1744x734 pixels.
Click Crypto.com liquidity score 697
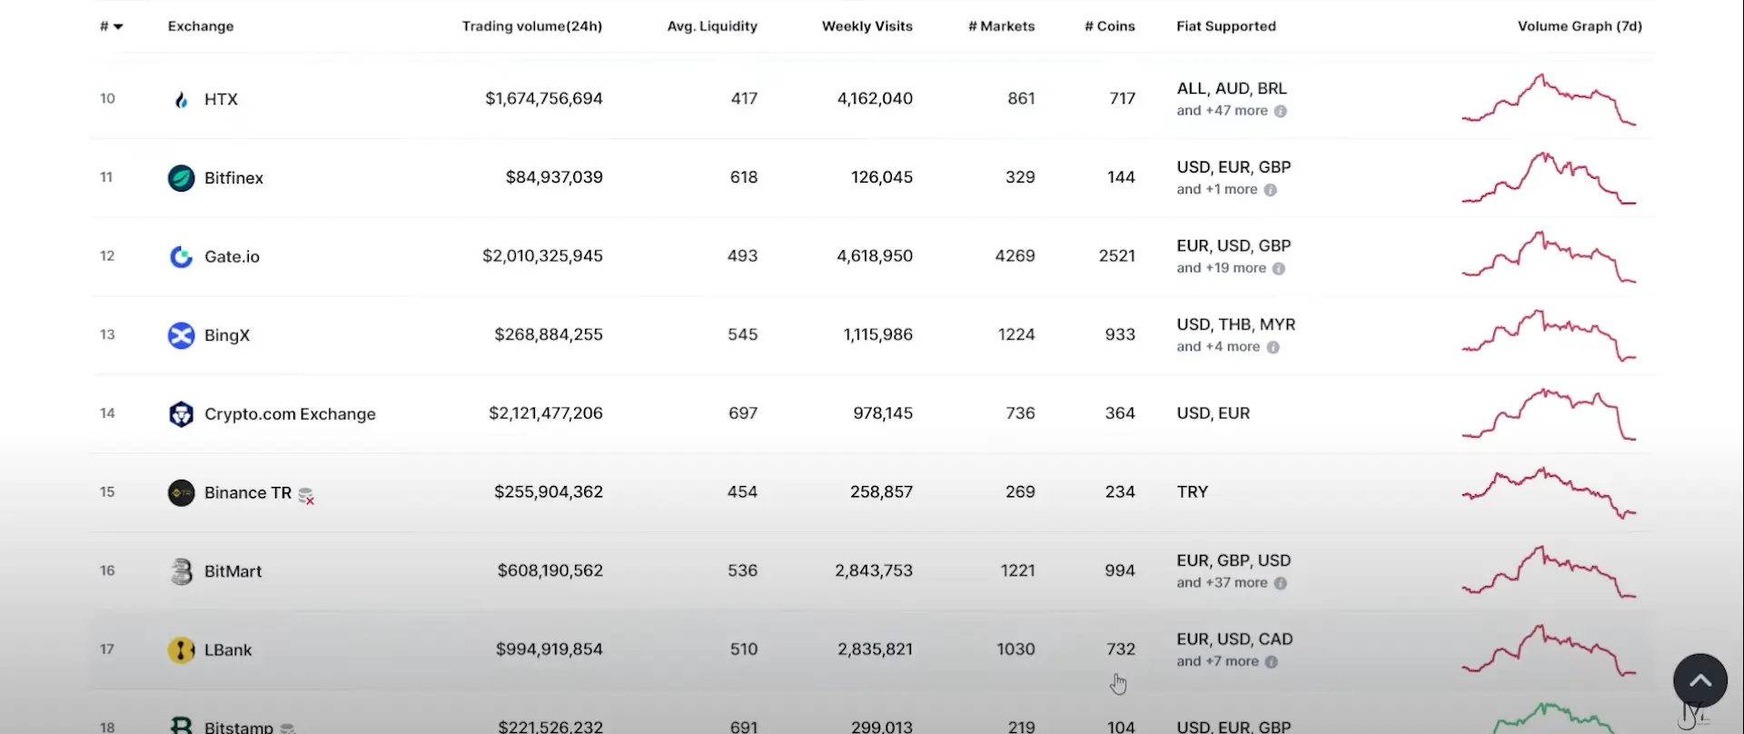click(x=743, y=413)
